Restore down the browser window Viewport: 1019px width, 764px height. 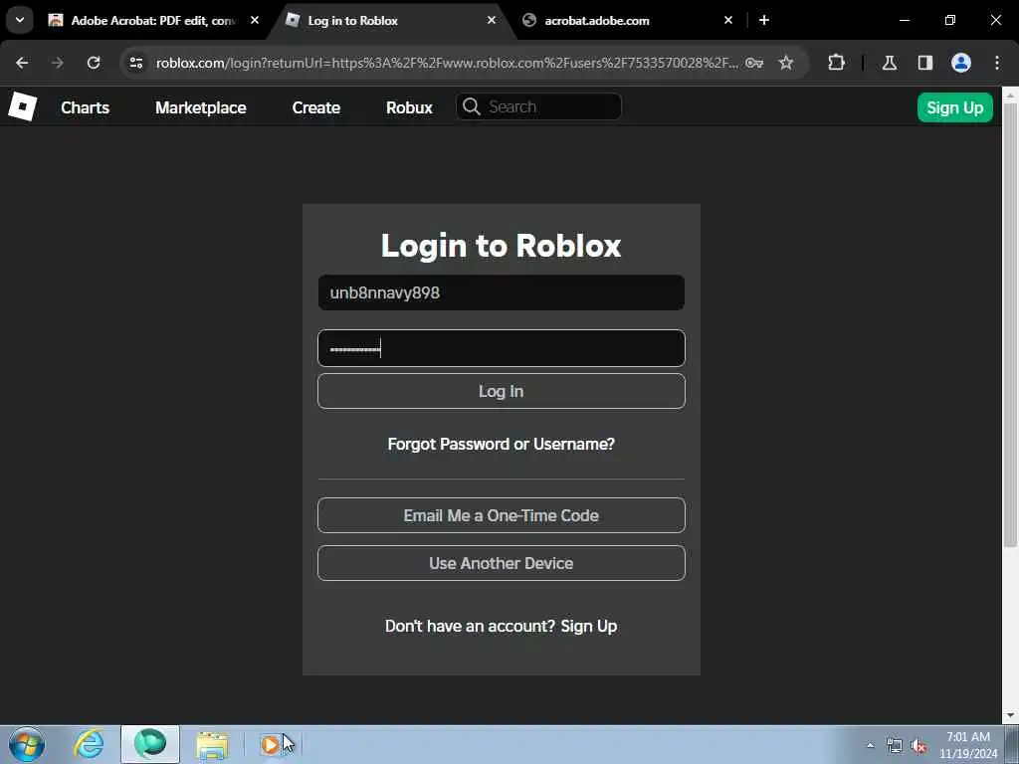tap(950, 20)
